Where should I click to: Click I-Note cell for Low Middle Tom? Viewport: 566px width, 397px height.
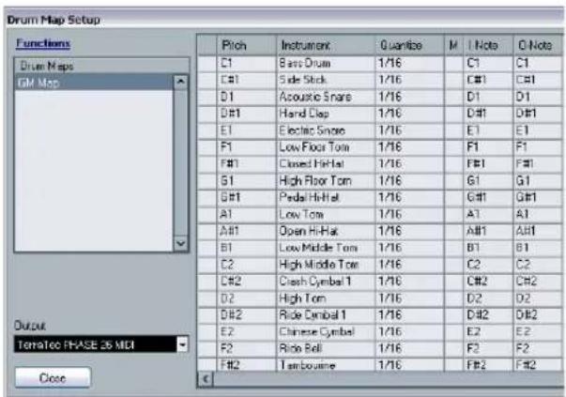(x=488, y=248)
